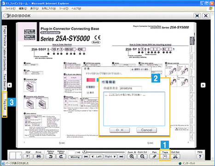Open the Tags tool icon

tap(165, 157)
